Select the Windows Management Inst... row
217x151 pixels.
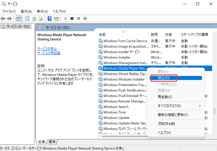155,63
